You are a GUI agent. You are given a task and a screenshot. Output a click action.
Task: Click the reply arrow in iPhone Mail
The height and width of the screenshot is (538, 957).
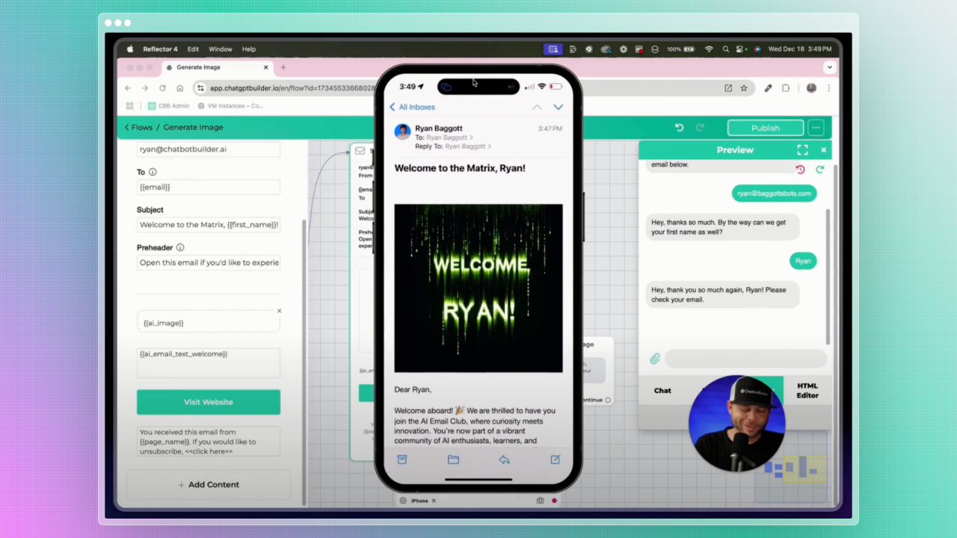pos(504,460)
